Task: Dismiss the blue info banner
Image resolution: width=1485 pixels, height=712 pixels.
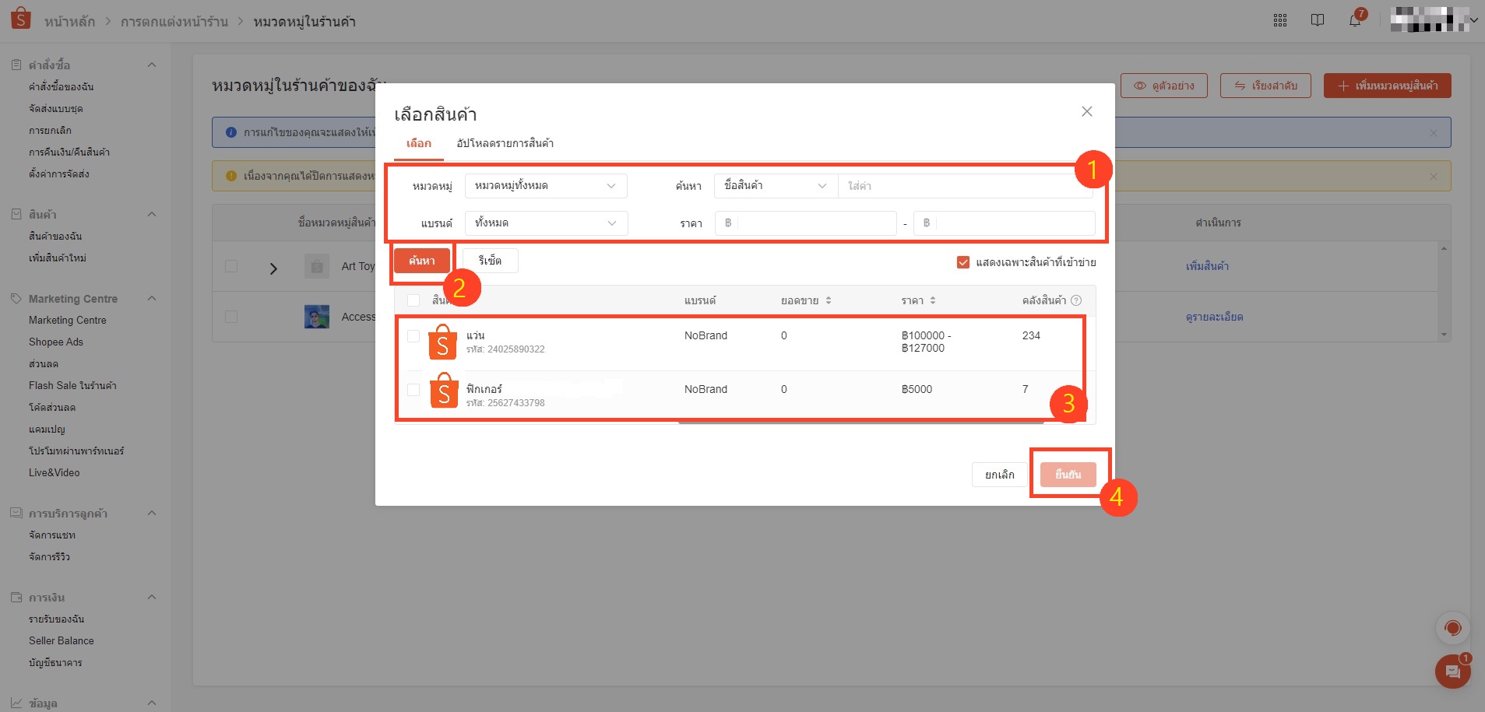Action: (1434, 133)
